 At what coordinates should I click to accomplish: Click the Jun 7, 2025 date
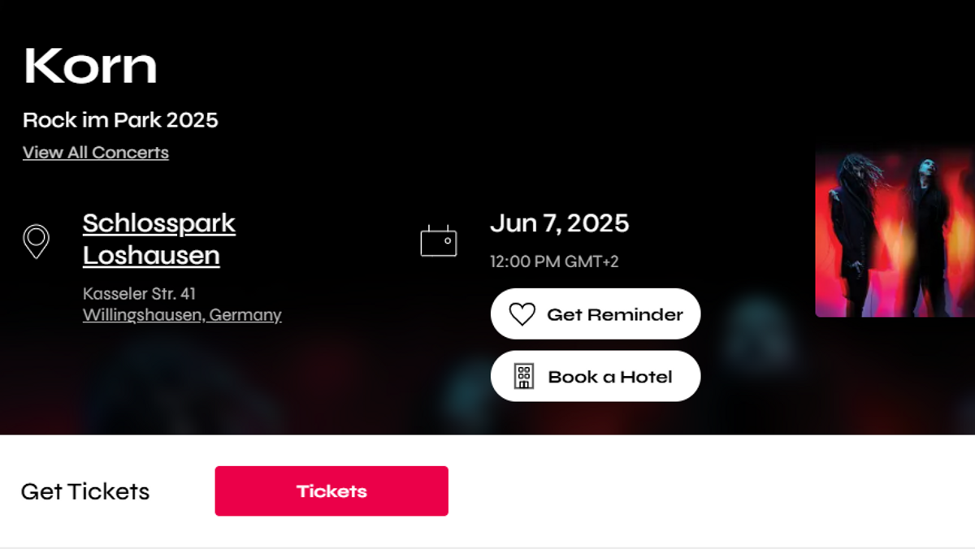coord(559,223)
